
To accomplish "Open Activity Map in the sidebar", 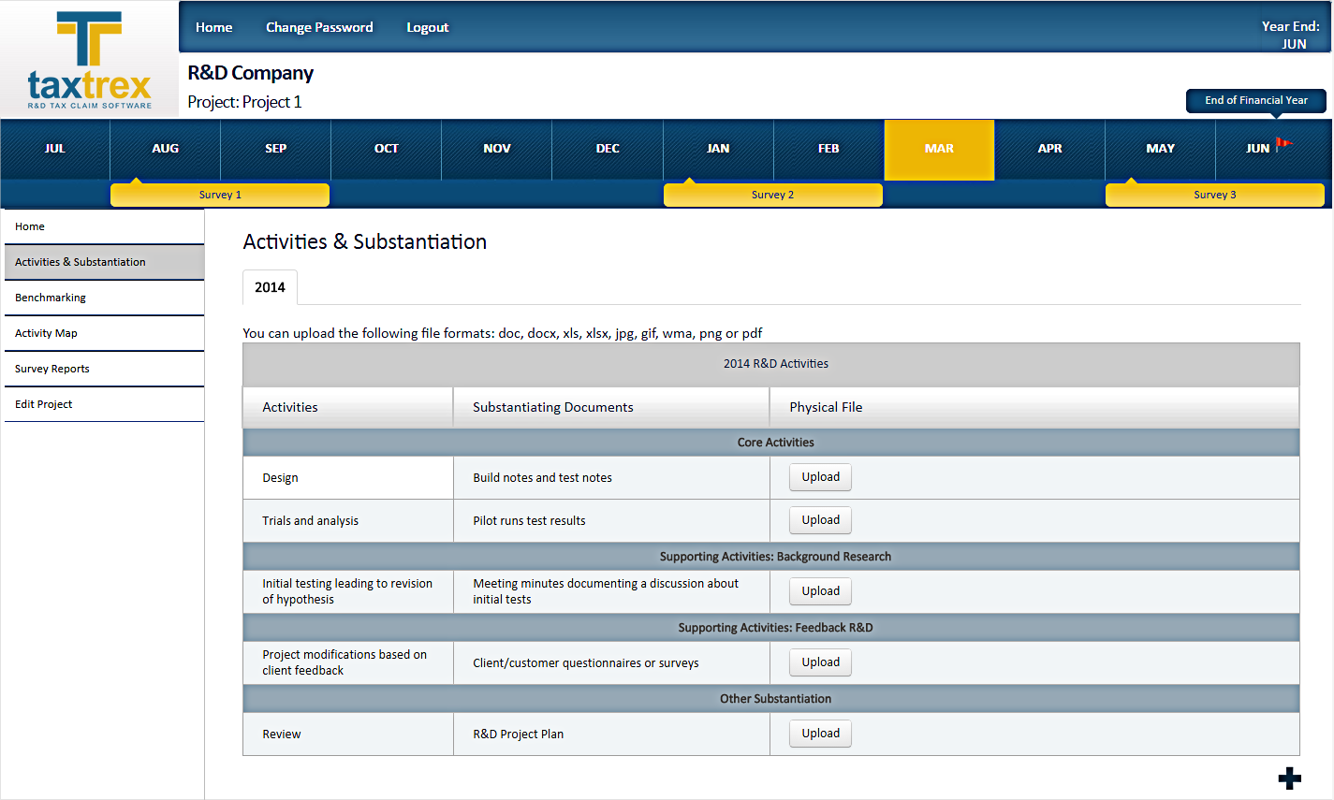I will 46,333.
